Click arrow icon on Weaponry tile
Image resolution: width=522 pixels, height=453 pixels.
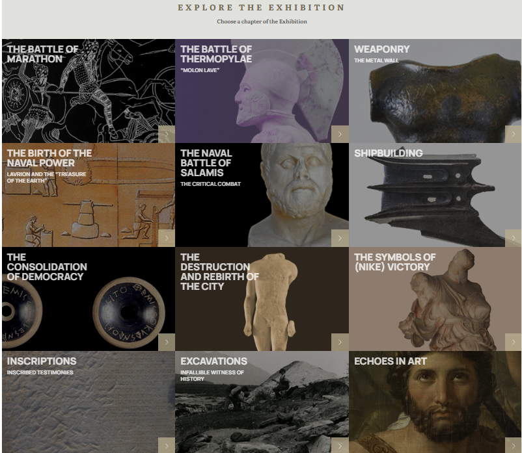(514, 135)
